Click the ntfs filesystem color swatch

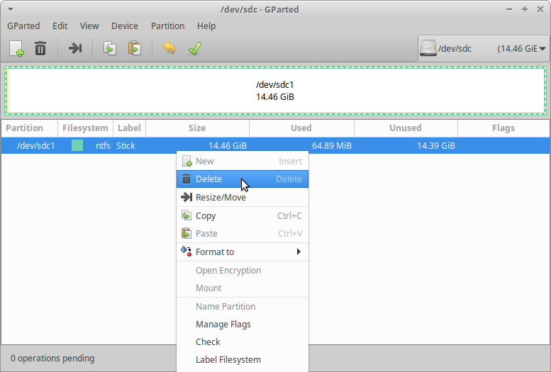click(x=77, y=145)
